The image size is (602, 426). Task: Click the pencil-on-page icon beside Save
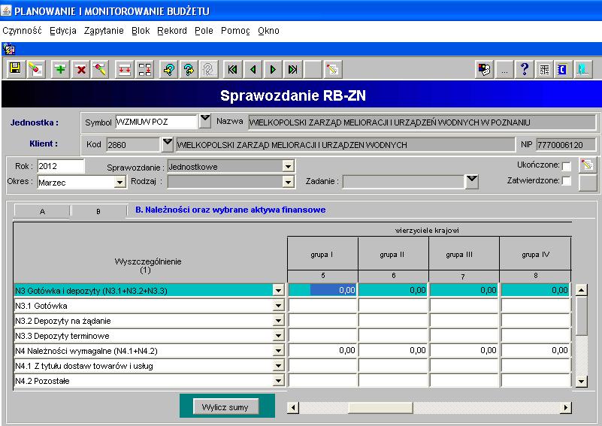[36, 69]
